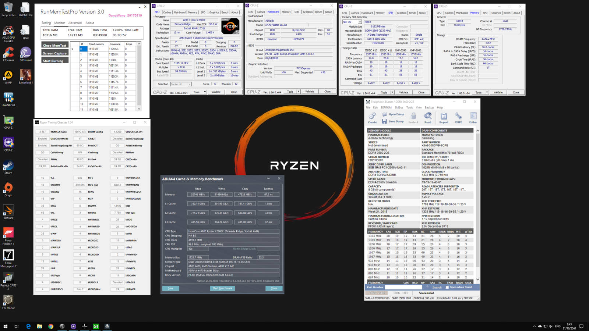The width and height of the screenshot is (589, 331).
Task: Launch Origin from the desktop
Action: pos(8,190)
